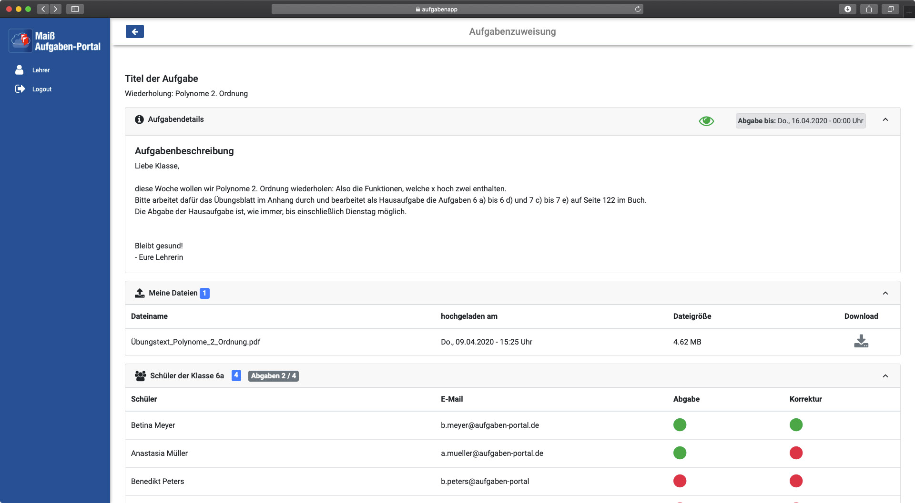Go forward using the browser forward arrow
The width and height of the screenshot is (915, 503).
(56, 9)
